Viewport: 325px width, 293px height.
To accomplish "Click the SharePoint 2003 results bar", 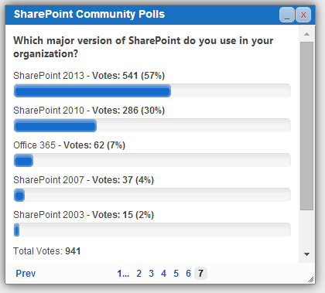I will tap(152, 230).
